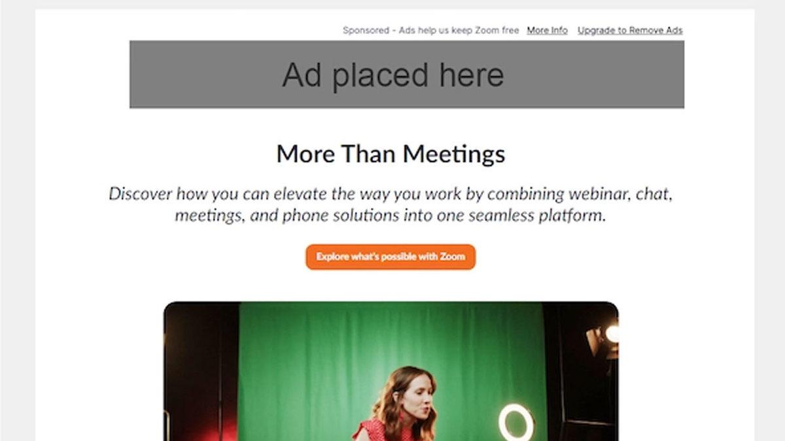
Task: Select the More Than Meetings heading
Action: (391, 154)
